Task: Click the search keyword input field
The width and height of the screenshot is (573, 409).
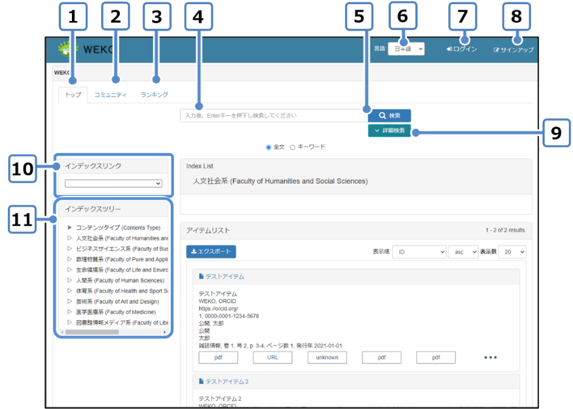Action: coord(273,115)
